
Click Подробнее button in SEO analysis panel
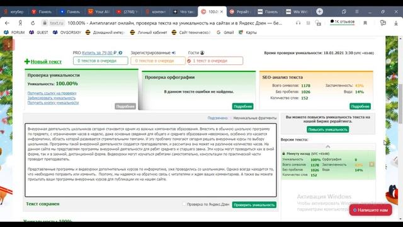[360, 107]
